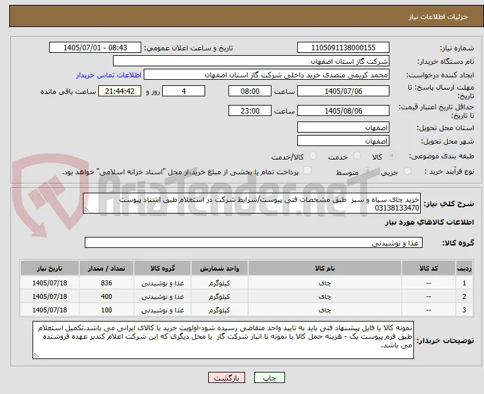Toggle the اسناد خزانه اسلامی payment checkbox
Viewport: 484px width, 394px height.
coord(307,171)
